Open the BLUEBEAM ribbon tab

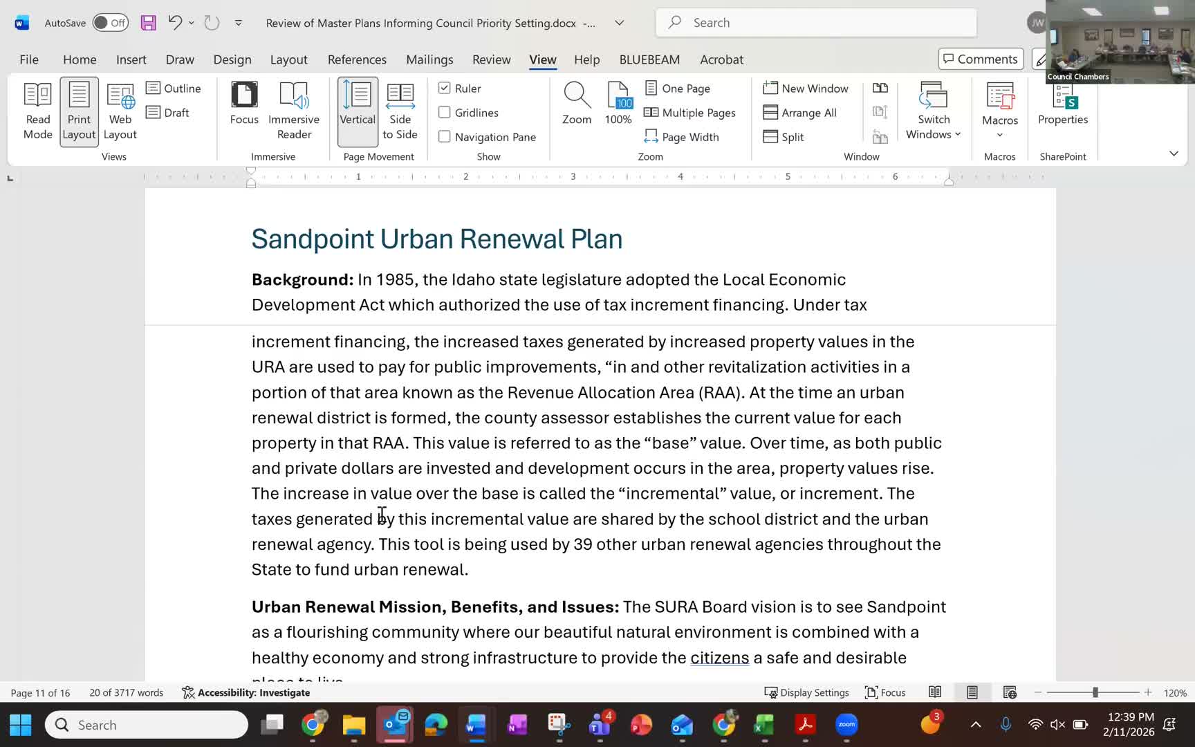[649, 59]
